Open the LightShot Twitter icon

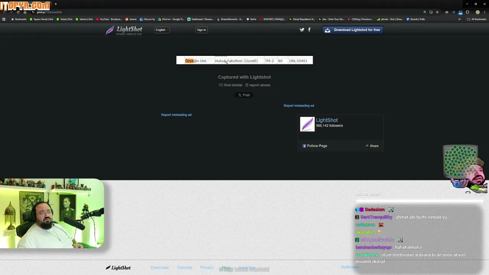pyautogui.click(x=302, y=30)
